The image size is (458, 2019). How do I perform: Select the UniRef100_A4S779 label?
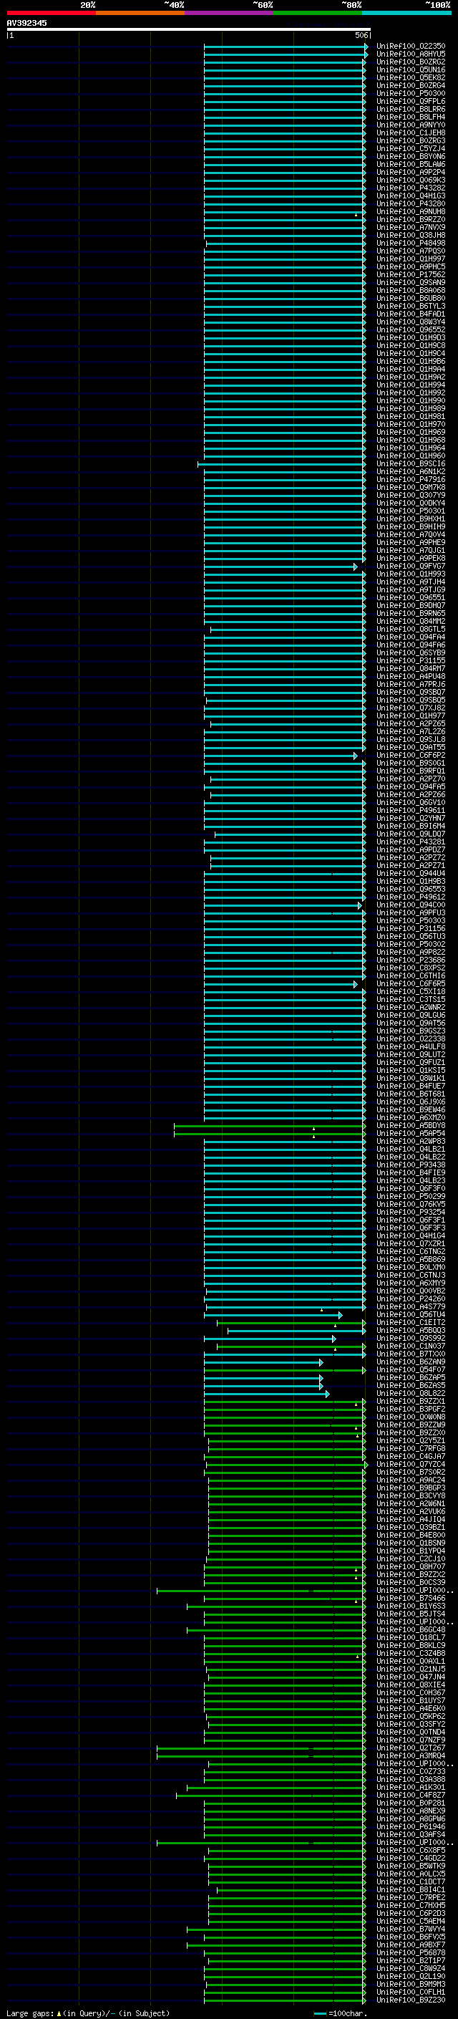410,1306
